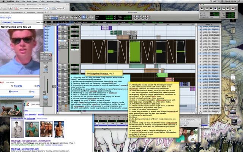Start playback in the floating Transport window
The height and width of the screenshot is (152, 243).
[219, 8]
